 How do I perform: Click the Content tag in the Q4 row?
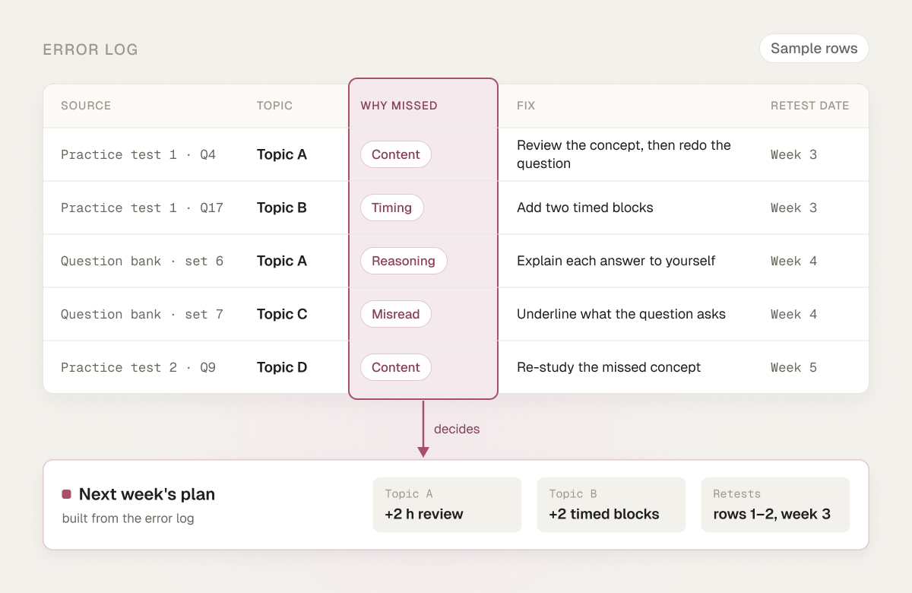click(396, 154)
